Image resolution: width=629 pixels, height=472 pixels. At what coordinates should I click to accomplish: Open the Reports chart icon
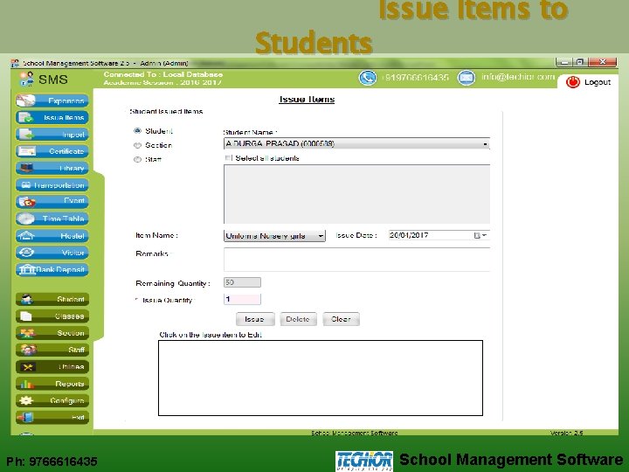pos(26,384)
